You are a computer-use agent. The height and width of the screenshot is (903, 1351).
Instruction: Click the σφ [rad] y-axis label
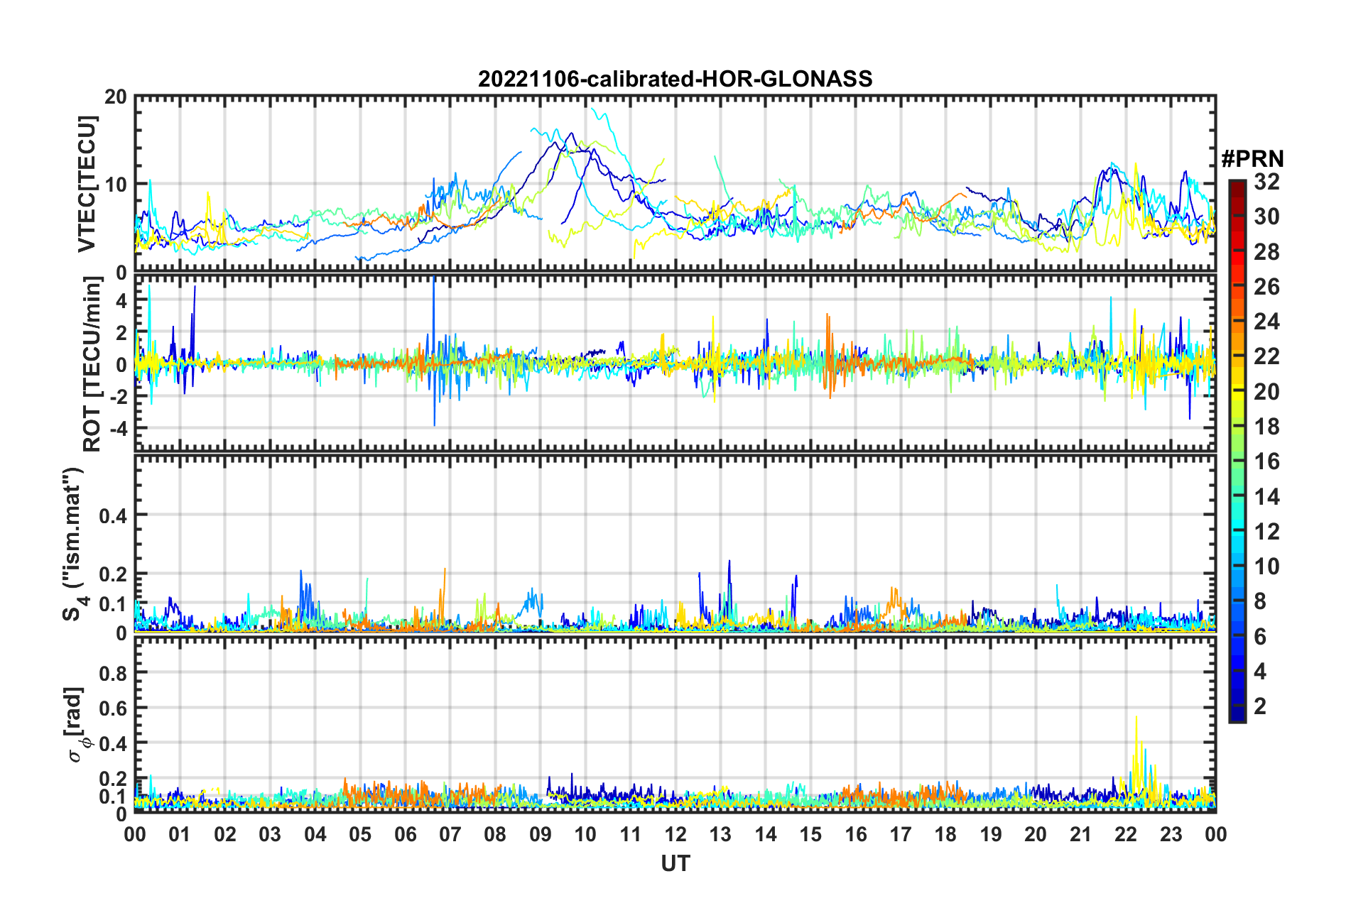coord(77,724)
